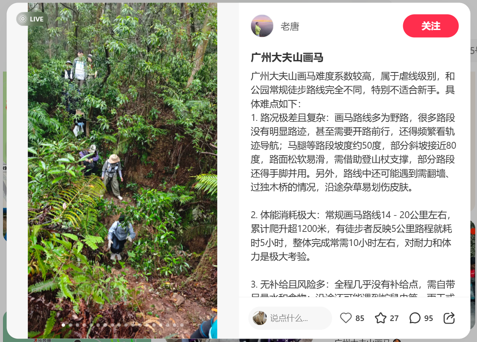Jump to the last carousel dot
Image resolution: width=477 pixels, height=342 pixels.
[182, 325]
